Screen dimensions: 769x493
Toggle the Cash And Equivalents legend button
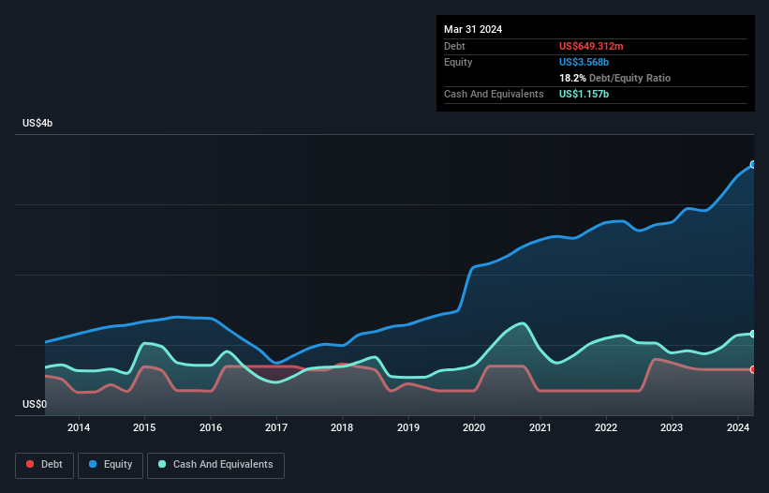215,465
